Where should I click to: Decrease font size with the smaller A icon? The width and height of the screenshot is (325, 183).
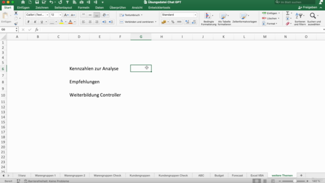(x=73, y=15)
